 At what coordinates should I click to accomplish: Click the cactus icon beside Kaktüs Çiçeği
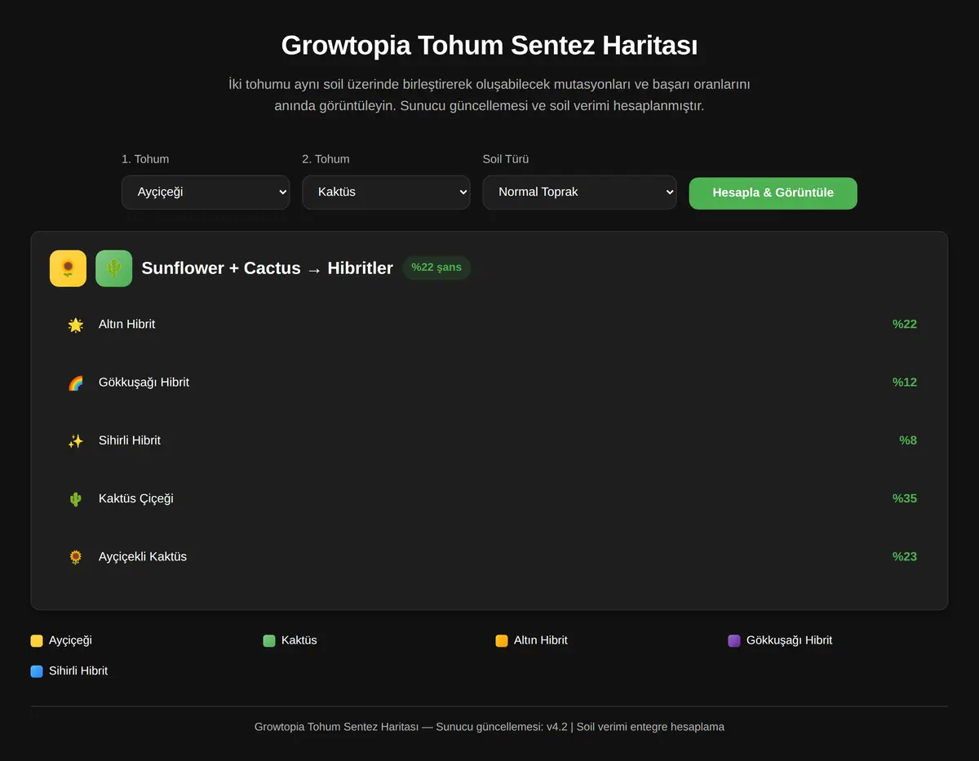pyautogui.click(x=76, y=499)
